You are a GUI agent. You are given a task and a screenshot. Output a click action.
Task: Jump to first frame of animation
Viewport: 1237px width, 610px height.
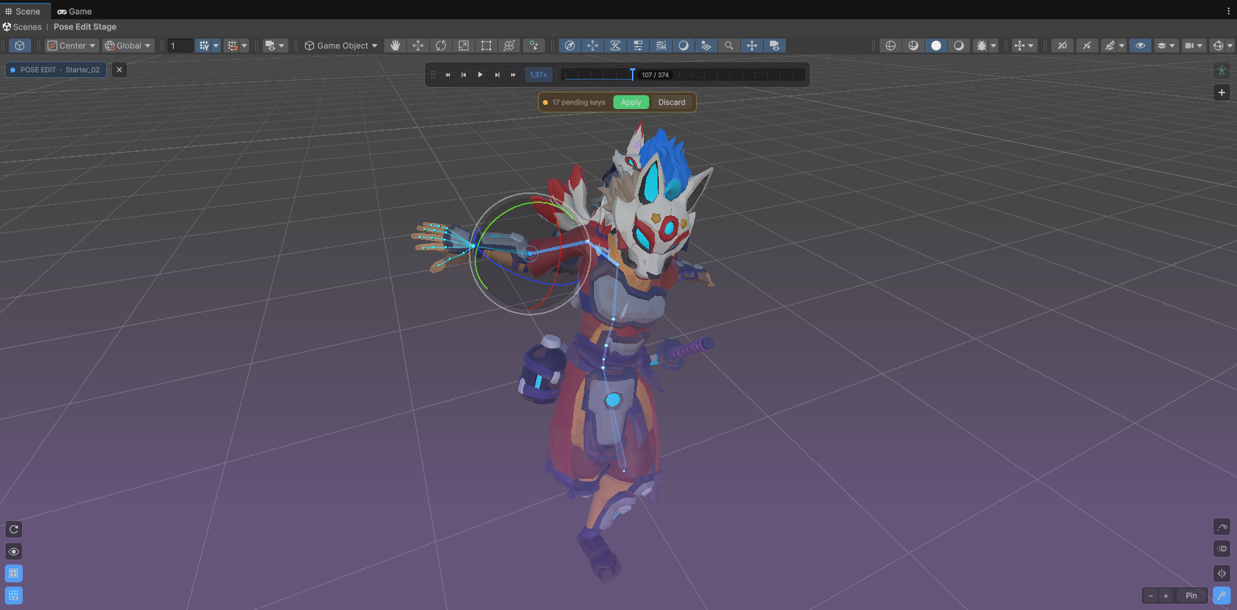(x=448, y=75)
